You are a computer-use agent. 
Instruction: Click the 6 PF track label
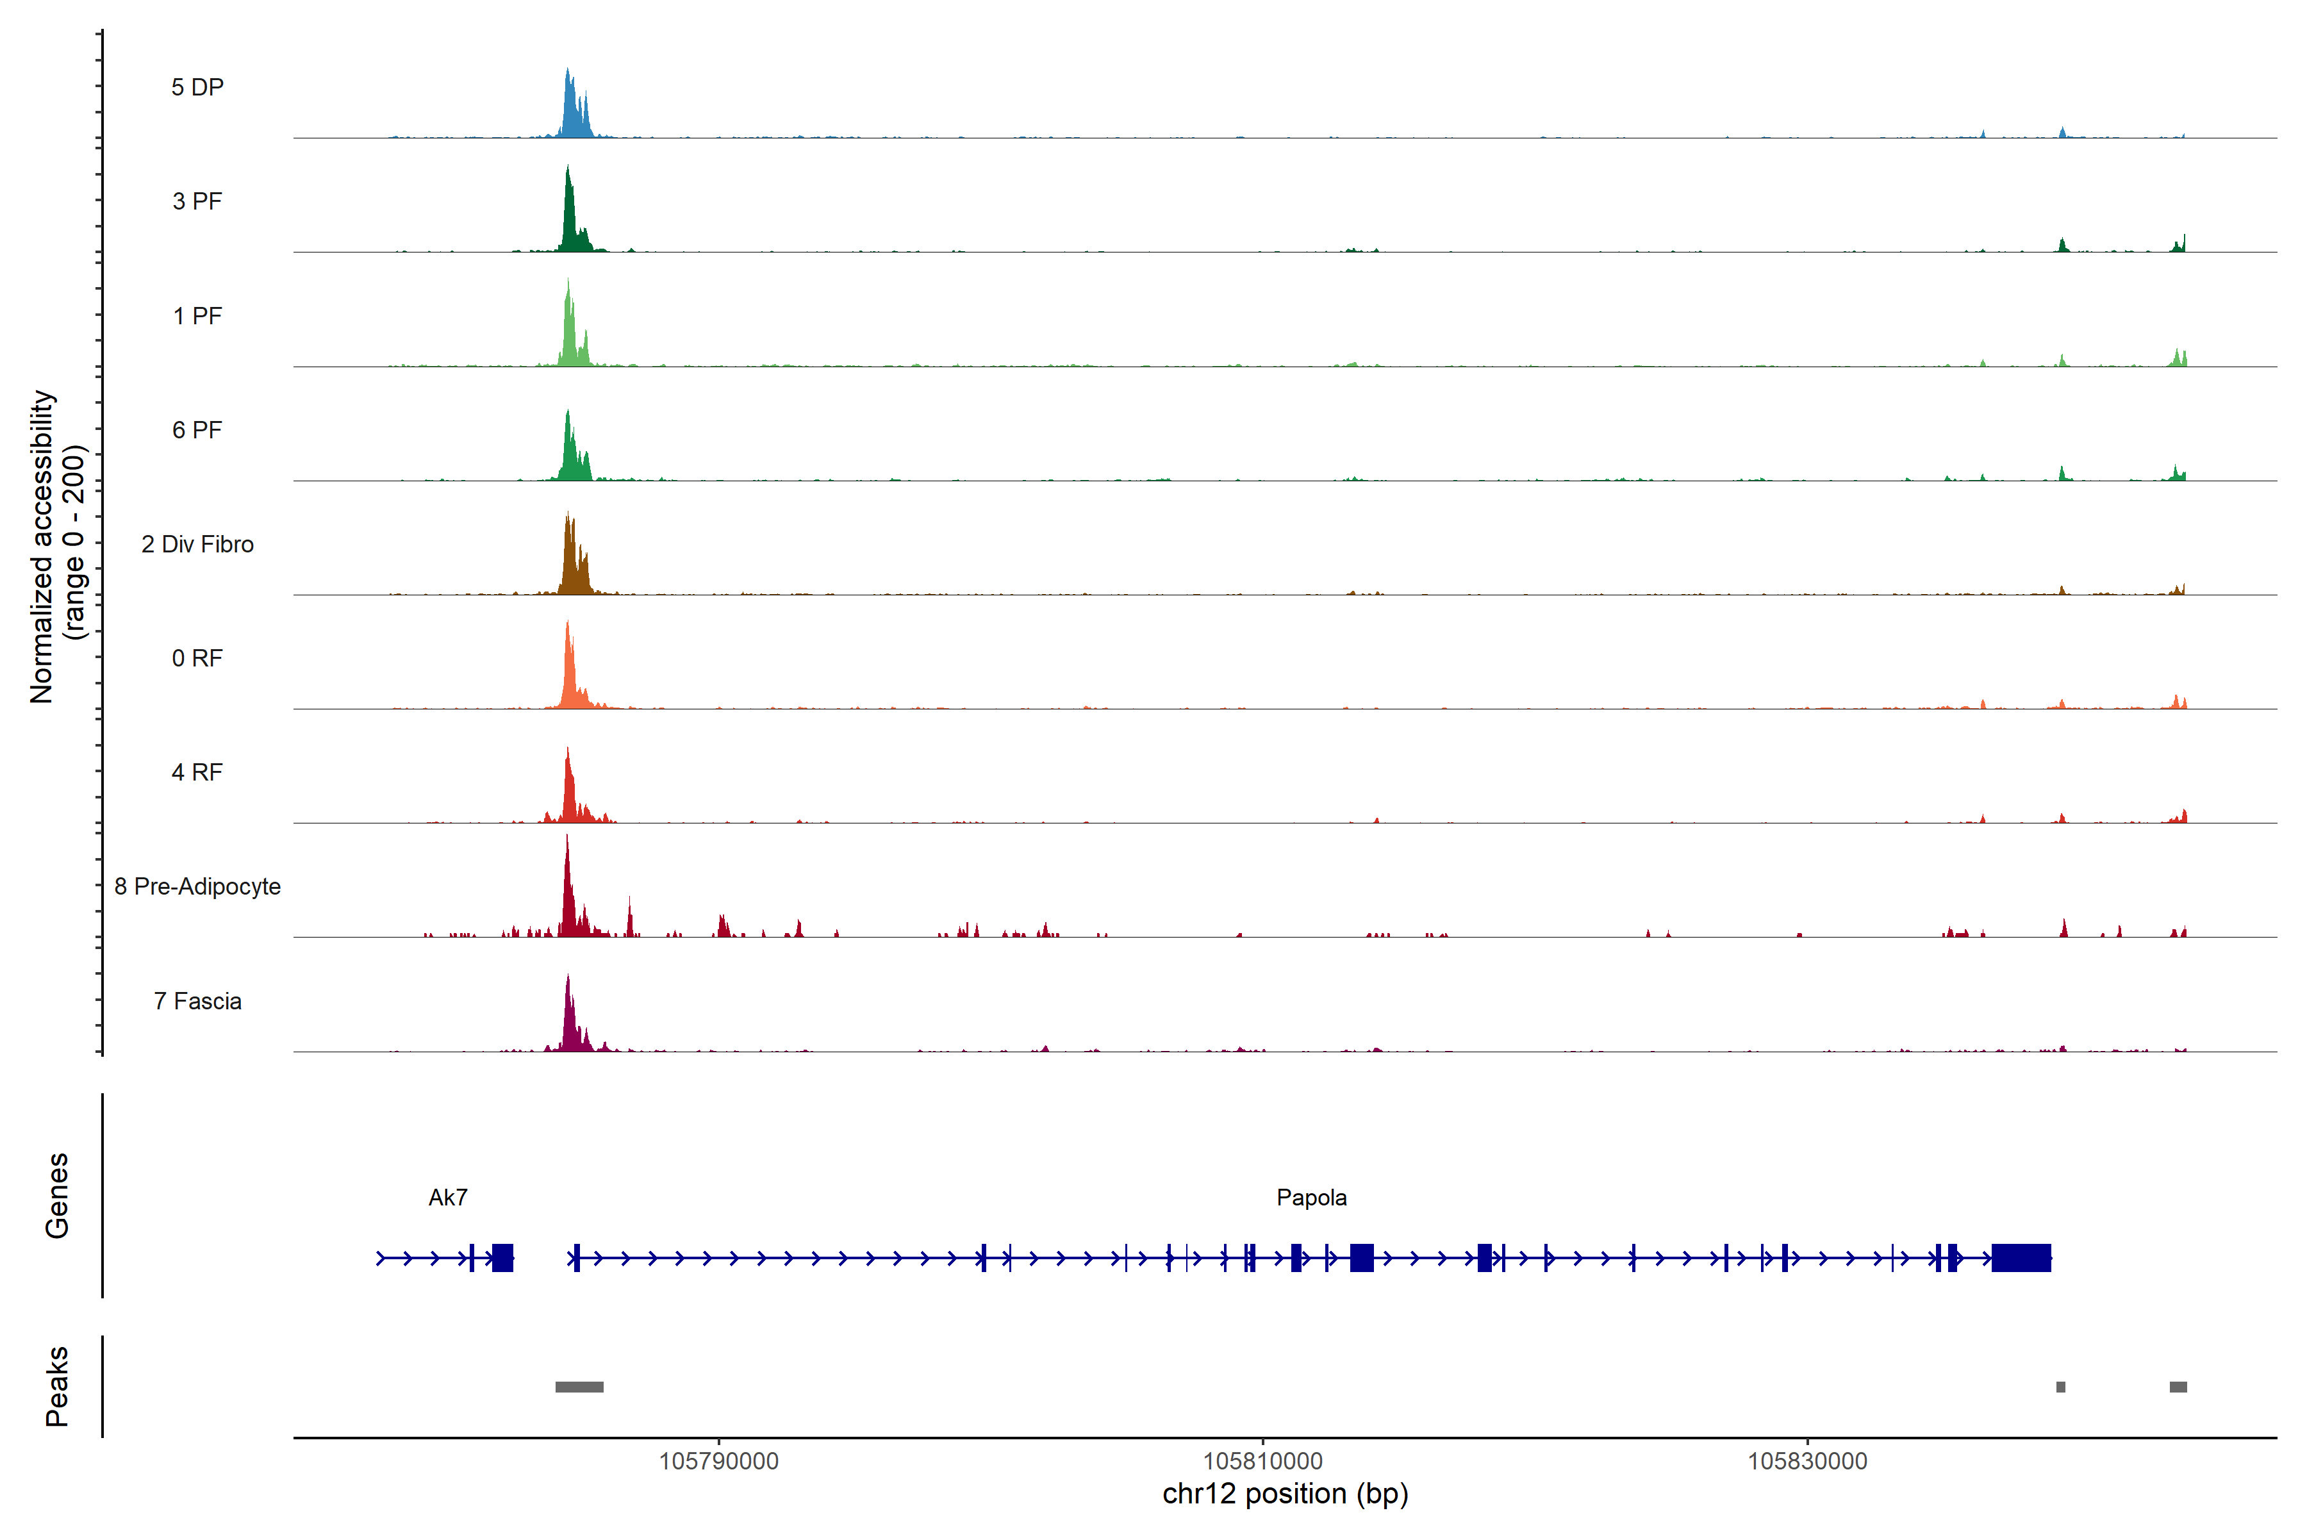[197, 429]
